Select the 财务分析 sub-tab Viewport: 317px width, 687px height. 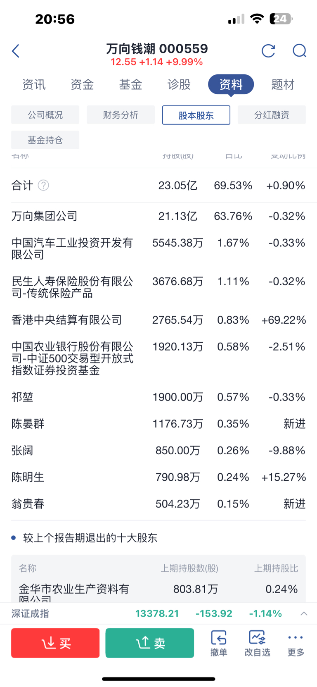click(121, 114)
